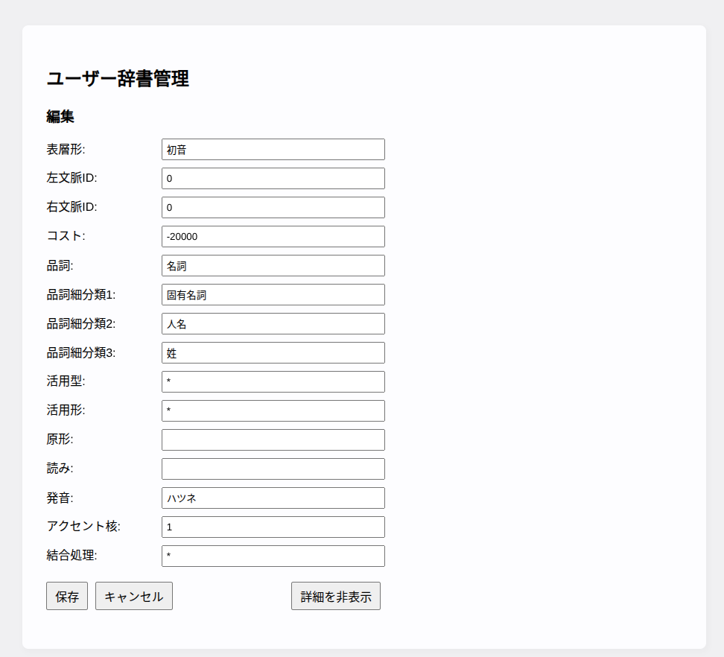
Task: Hide details with 詳細を非表示 button
Action: 335,597
